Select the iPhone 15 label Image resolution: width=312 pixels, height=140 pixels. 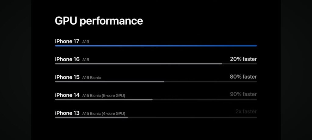67,77
